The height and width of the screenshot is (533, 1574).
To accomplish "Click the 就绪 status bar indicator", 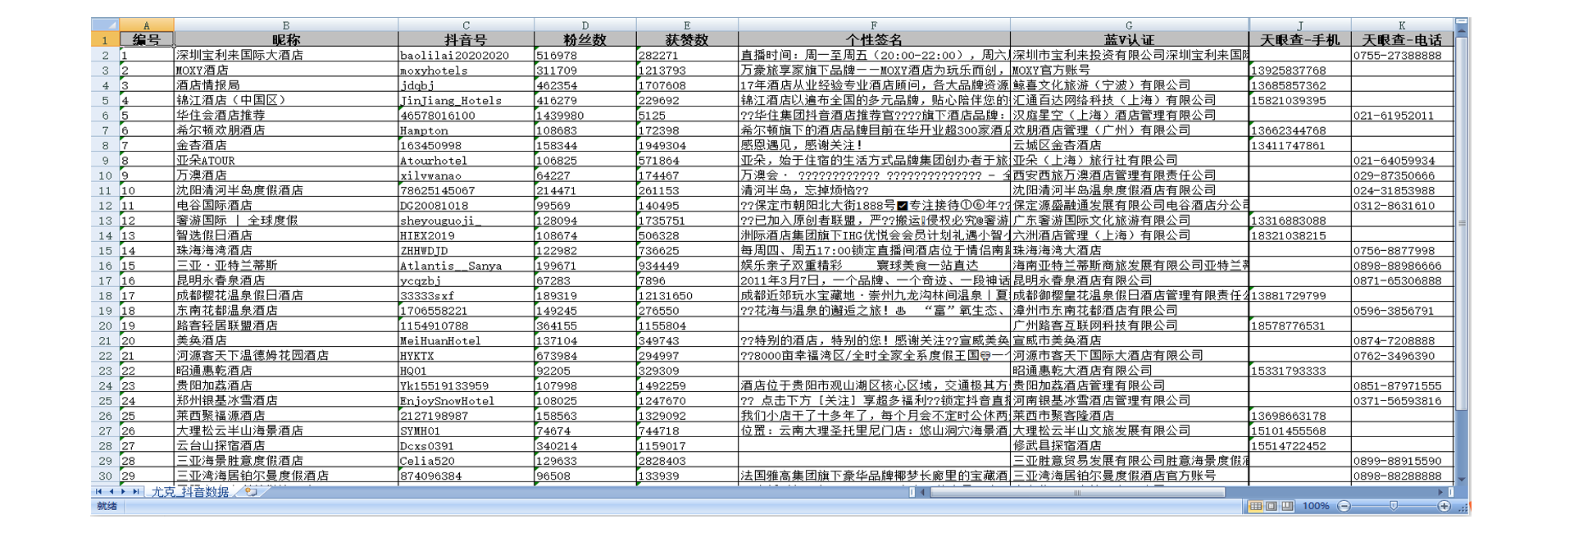I will tap(107, 506).
